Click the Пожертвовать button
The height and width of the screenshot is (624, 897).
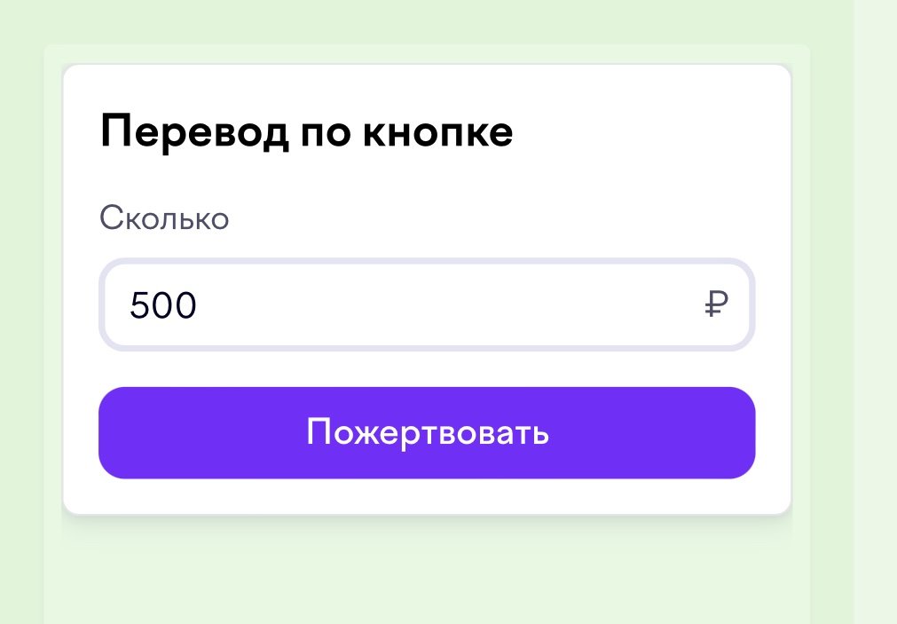427,433
